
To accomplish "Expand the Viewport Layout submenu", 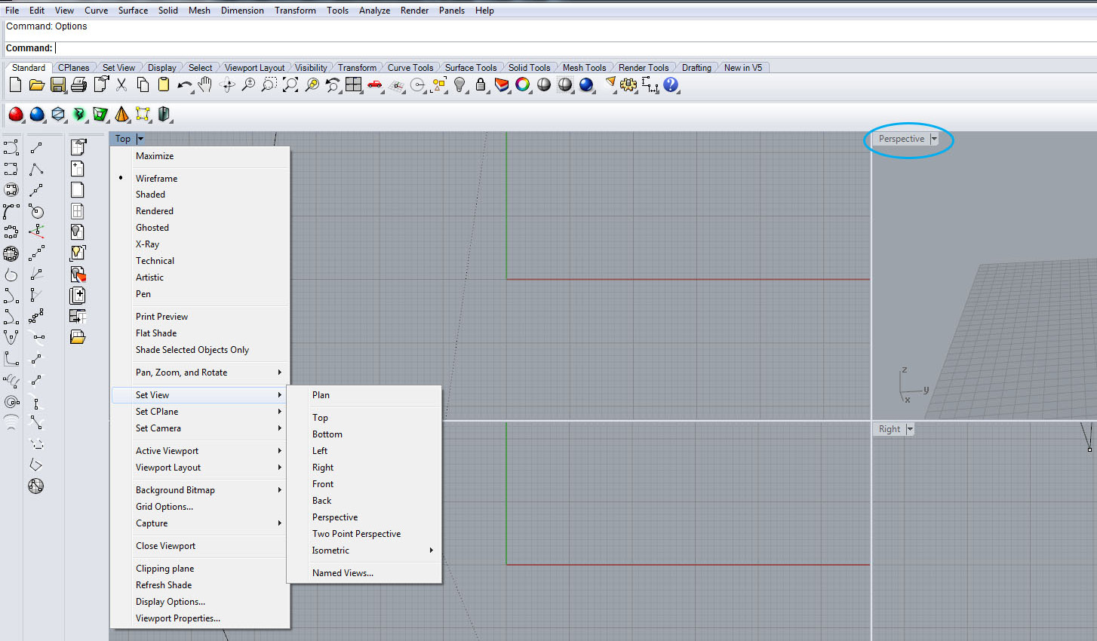I will tap(200, 468).
